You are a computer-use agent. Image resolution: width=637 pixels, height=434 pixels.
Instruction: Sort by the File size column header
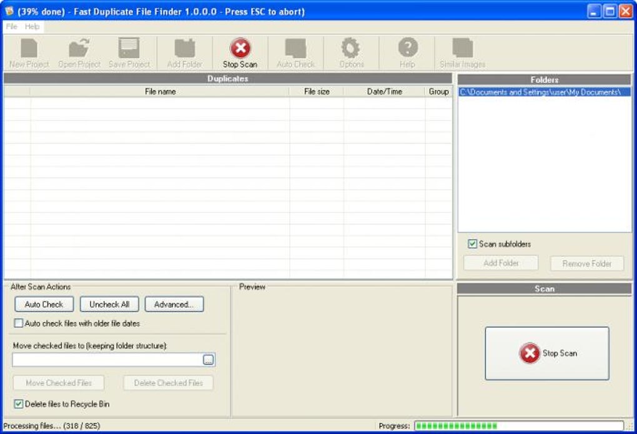tap(317, 91)
